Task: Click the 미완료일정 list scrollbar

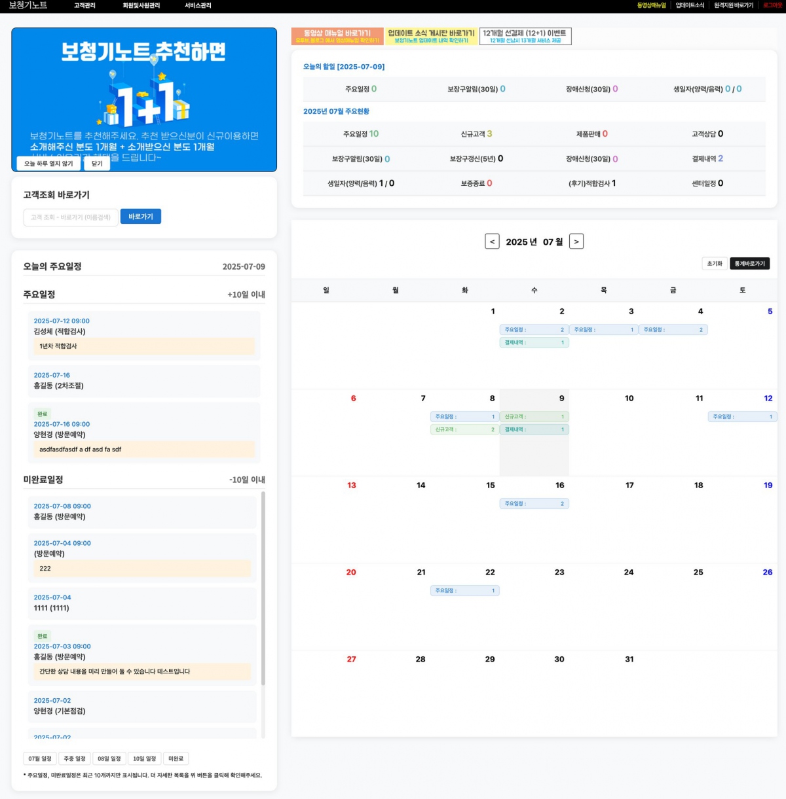Action: pyautogui.click(x=263, y=589)
